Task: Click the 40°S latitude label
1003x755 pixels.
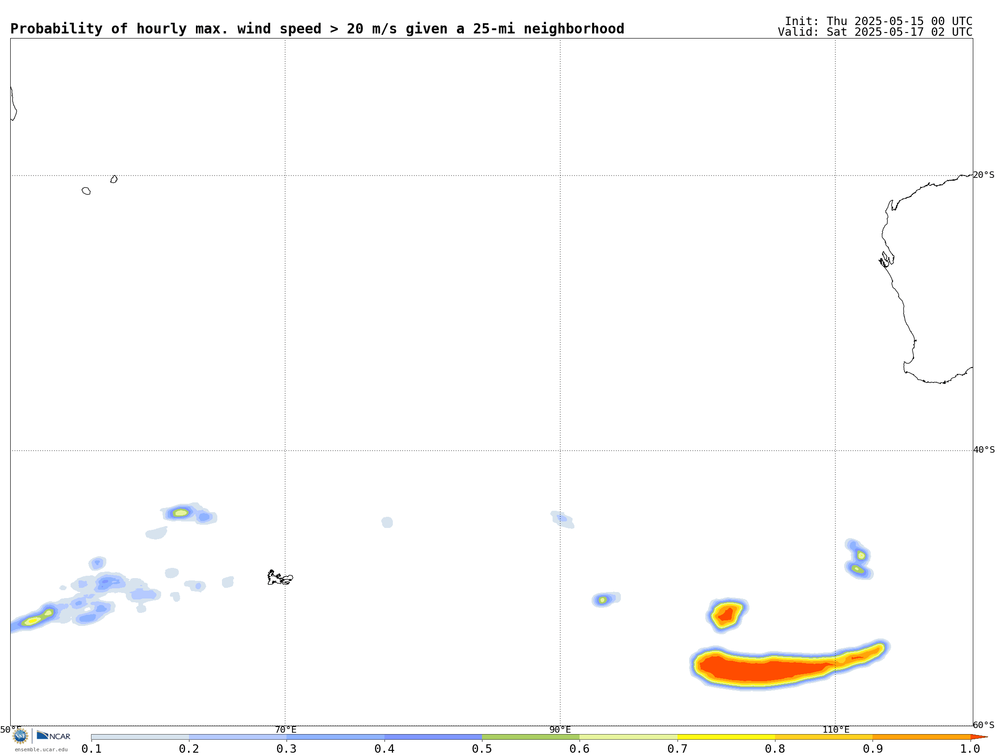Action: (x=984, y=450)
